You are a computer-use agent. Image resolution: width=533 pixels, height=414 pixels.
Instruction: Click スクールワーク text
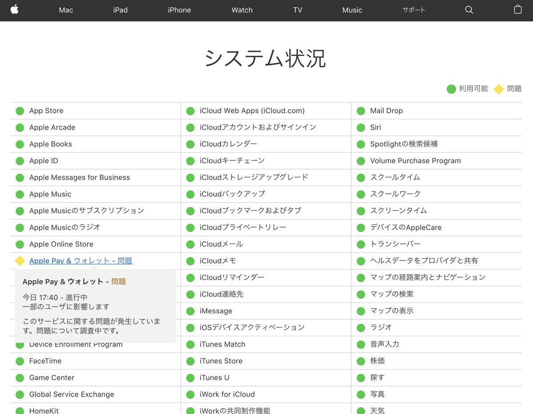coord(395,194)
